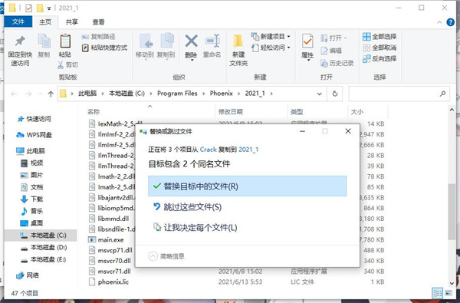Screen dimensions: 460x303
Task: Select Quick access in sidebar
Action: pyautogui.click(x=34, y=119)
